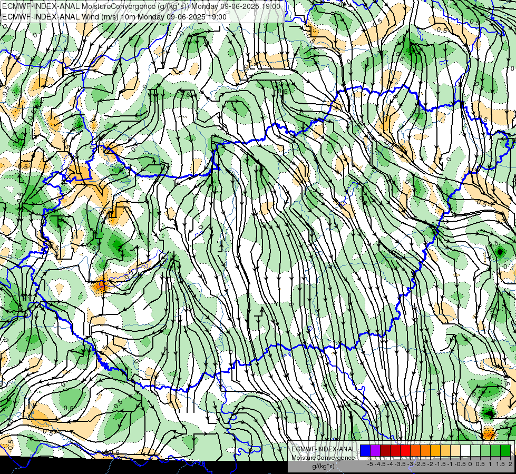Pick the darkest green legend swatch

point(505,450)
